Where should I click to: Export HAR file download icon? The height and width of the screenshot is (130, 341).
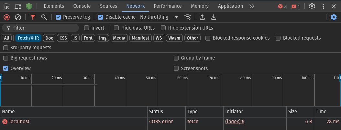click(214, 17)
